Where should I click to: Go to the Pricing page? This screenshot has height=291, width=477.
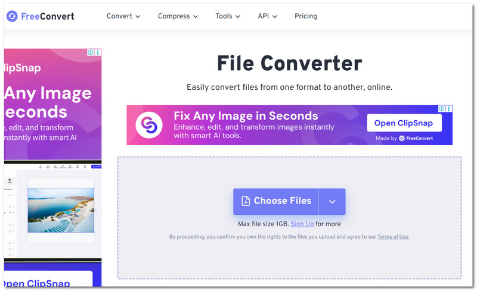306,16
